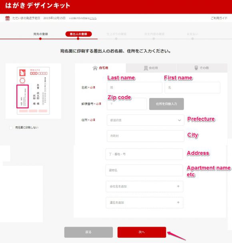The height and width of the screenshot is (243, 232).
Task: Click the plus icon to add company name
Action: coord(178,186)
